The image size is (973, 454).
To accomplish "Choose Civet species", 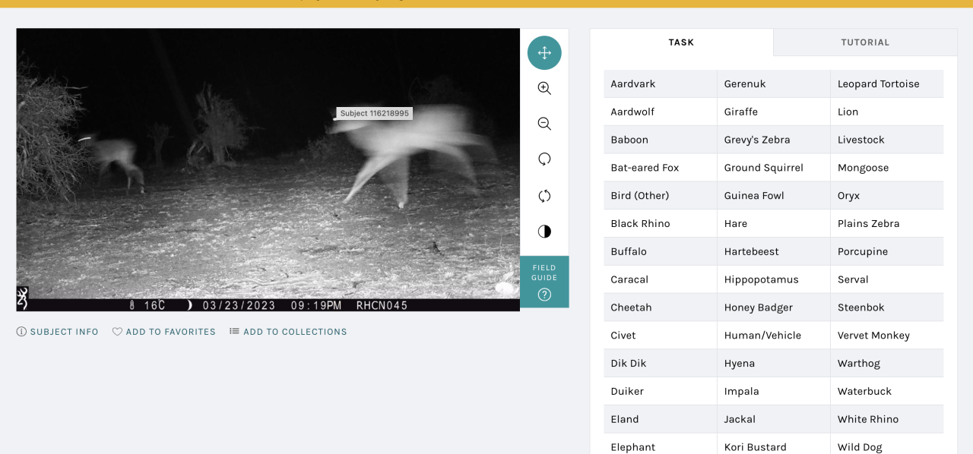I will click(661, 336).
